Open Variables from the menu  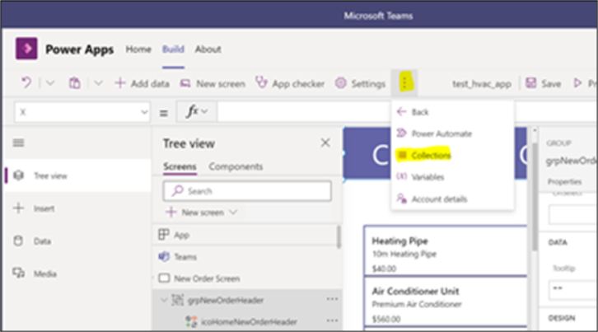pyautogui.click(x=452, y=177)
